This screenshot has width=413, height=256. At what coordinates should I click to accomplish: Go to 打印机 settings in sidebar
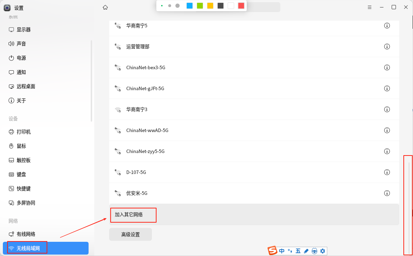point(23,132)
